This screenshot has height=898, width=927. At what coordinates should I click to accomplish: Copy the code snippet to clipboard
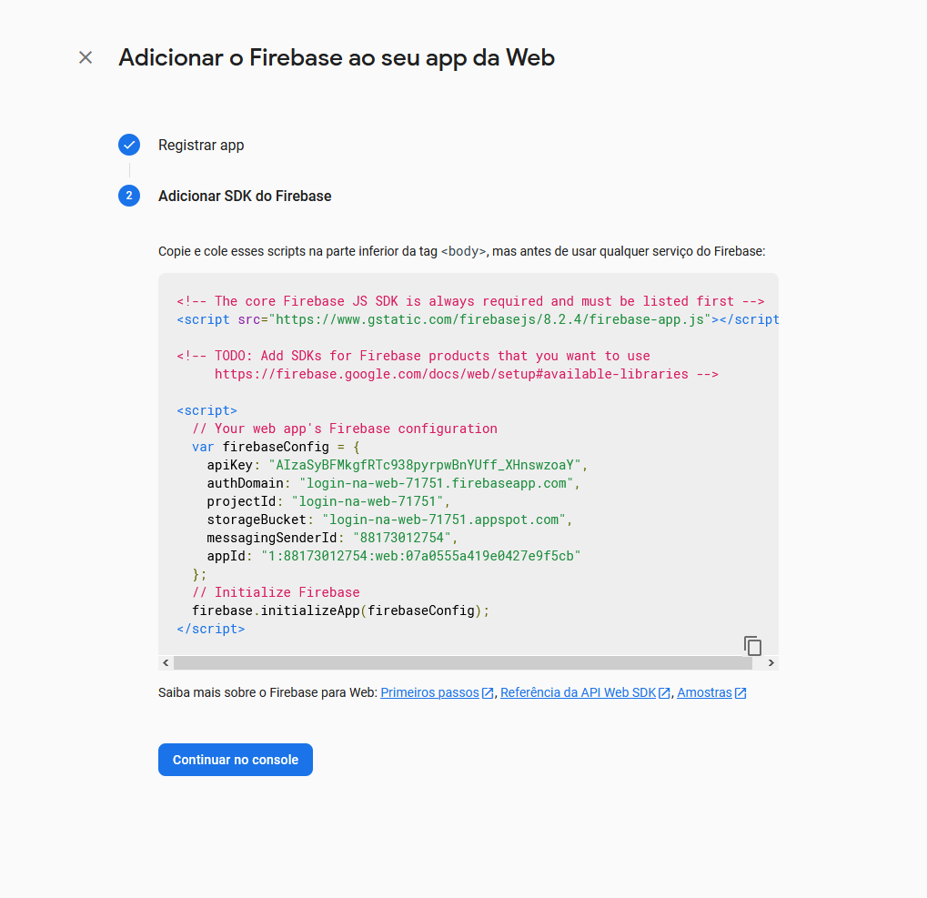click(752, 646)
